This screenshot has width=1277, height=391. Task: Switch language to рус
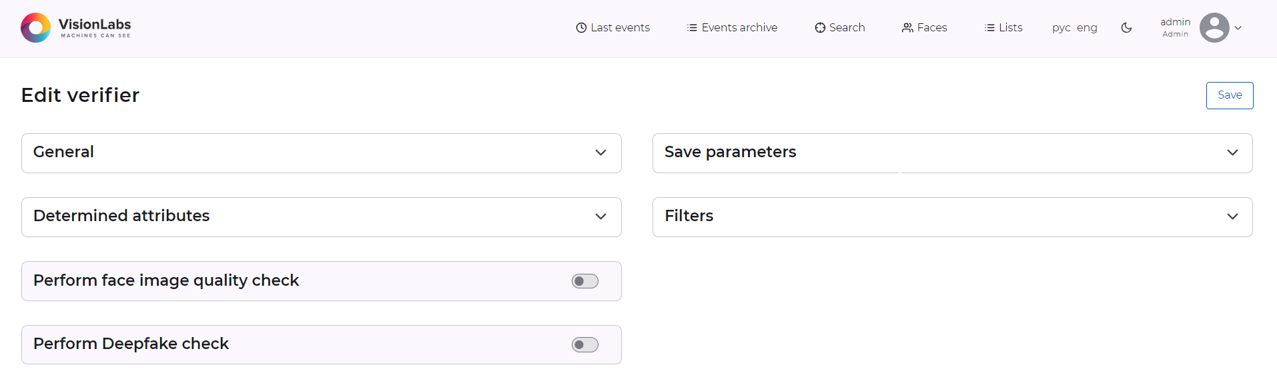1061,28
